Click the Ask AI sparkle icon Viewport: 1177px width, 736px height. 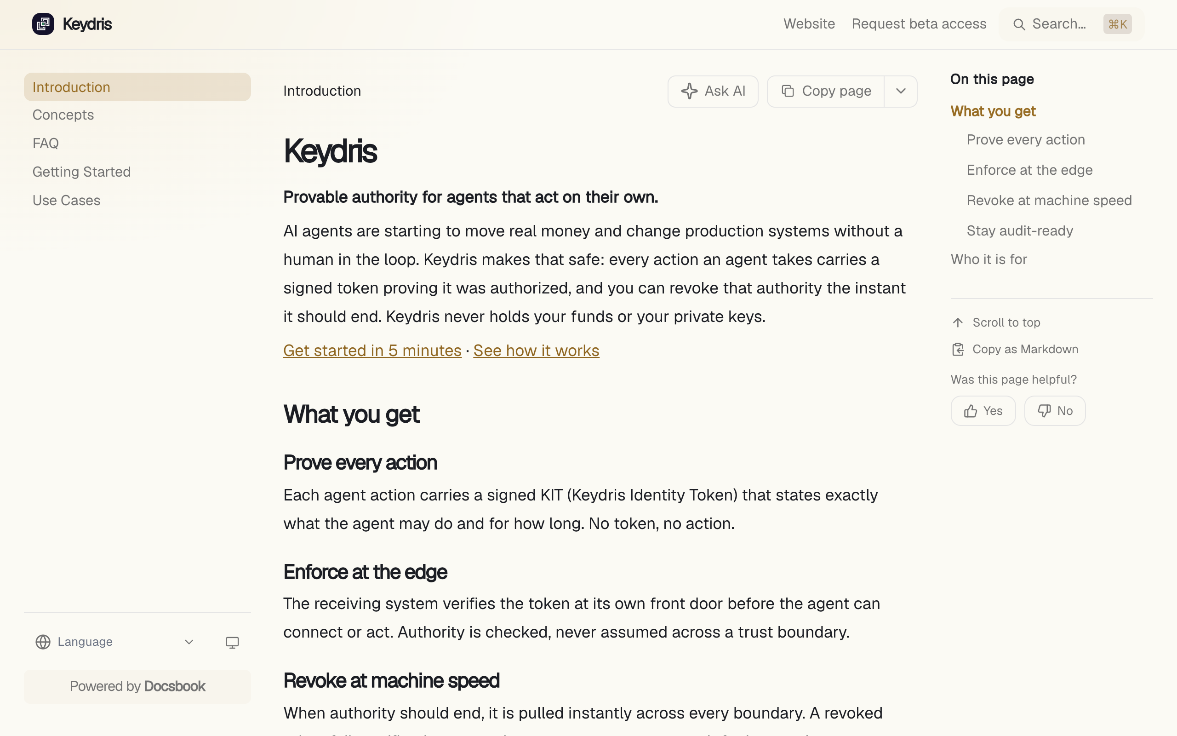click(x=689, y=91)
